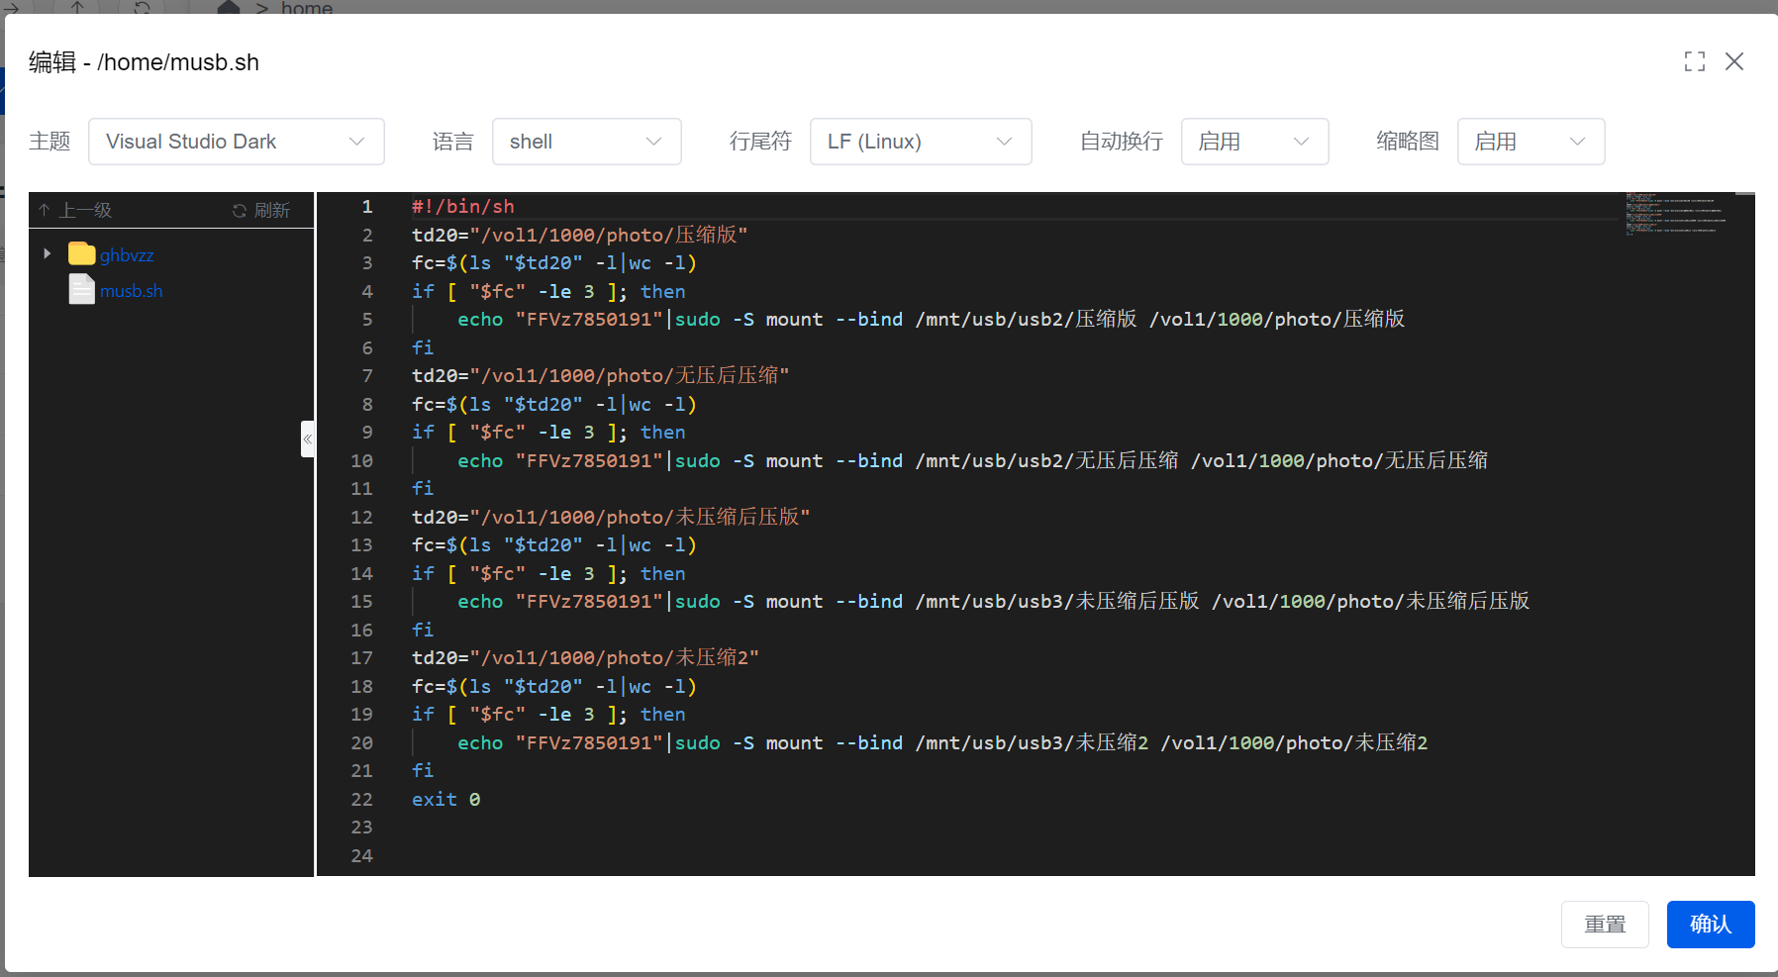
Task: Toggle the auto word wrap selector
Action: (x=1253, y=142)
